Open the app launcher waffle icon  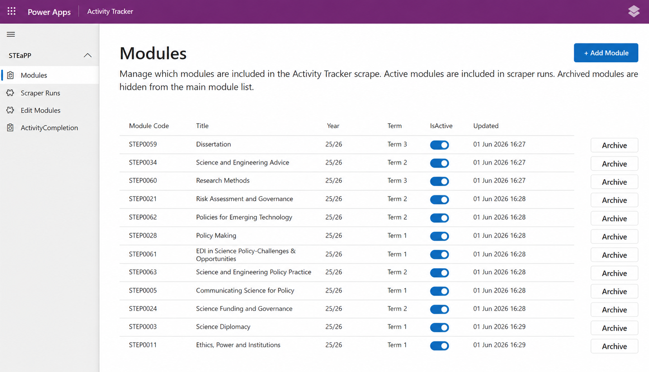click(x=11, y=11)
